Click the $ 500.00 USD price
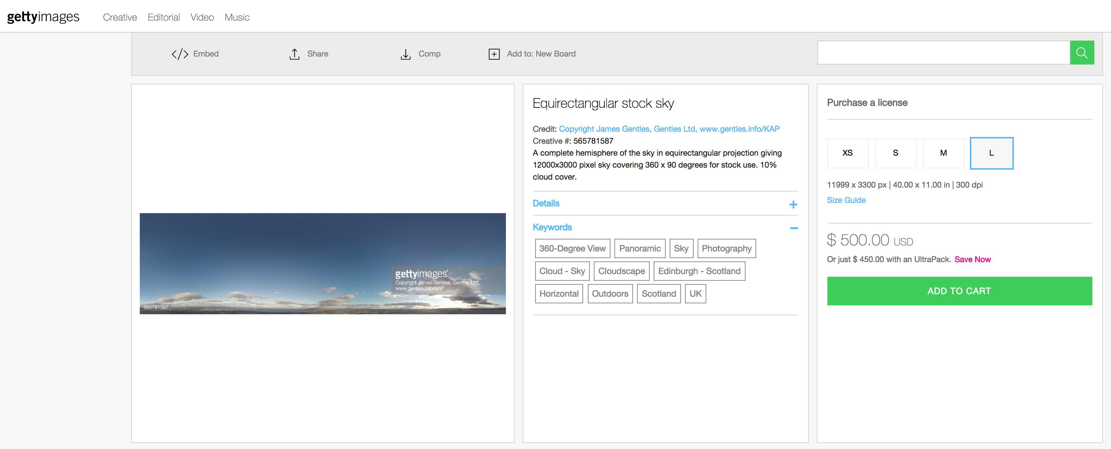This screenshot has width=1111, height=449. coord(870,240)
